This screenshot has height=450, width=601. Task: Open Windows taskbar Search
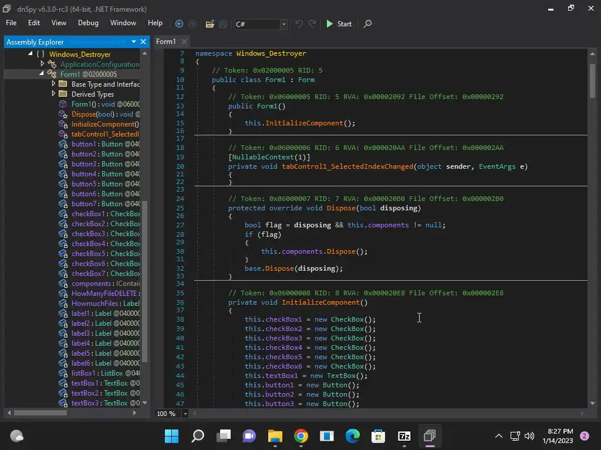pos(197,436)
